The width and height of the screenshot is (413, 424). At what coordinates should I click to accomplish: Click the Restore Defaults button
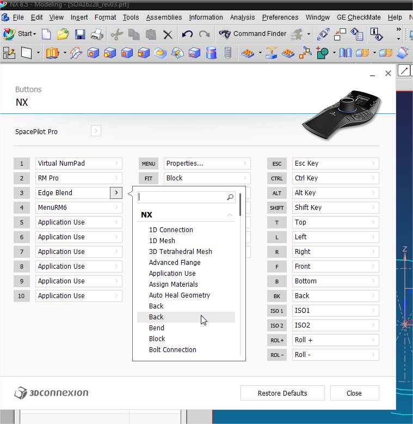(x=282, y=393)
